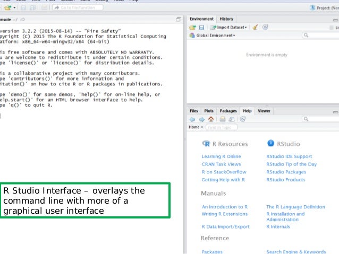Switch to the Environment tab
The height and width of the screenshot is (254, 339).
point(201,19)
